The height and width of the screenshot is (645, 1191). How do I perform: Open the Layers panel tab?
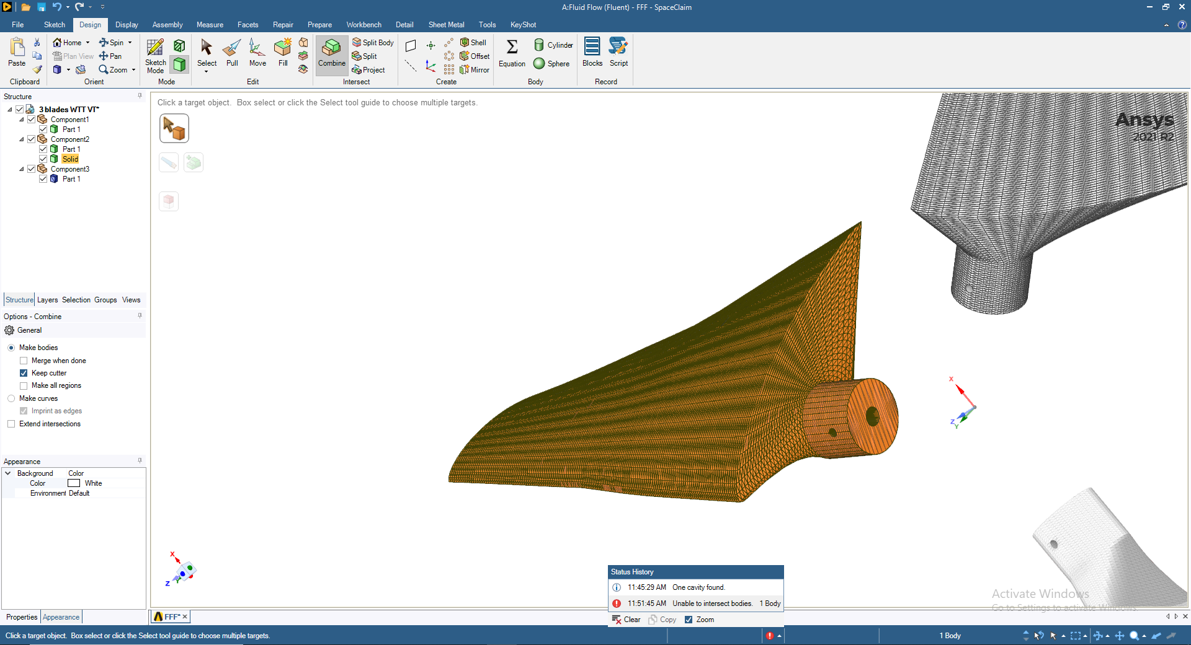tap(47, 300)
